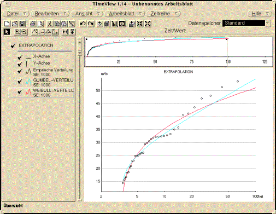
Task: Create a new worksheet with the blank page icon
Action: pyautogui.click(x=7, y=24)
